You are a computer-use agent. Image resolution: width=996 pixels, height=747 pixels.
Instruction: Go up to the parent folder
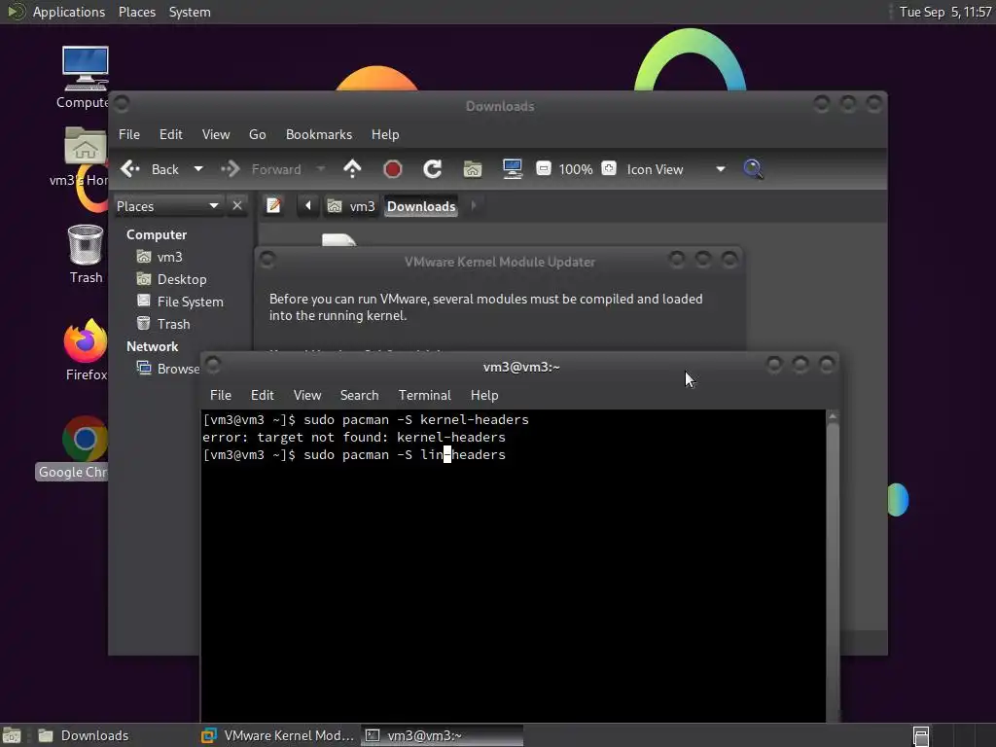[352, 169]
